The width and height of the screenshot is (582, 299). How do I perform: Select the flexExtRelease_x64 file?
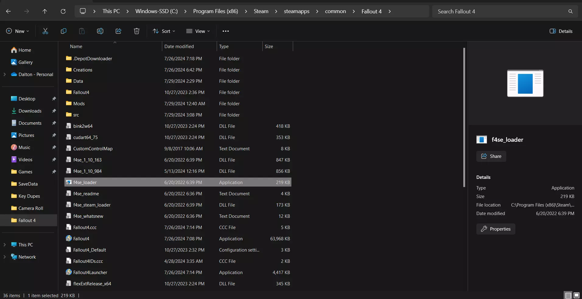pos(178,283)
